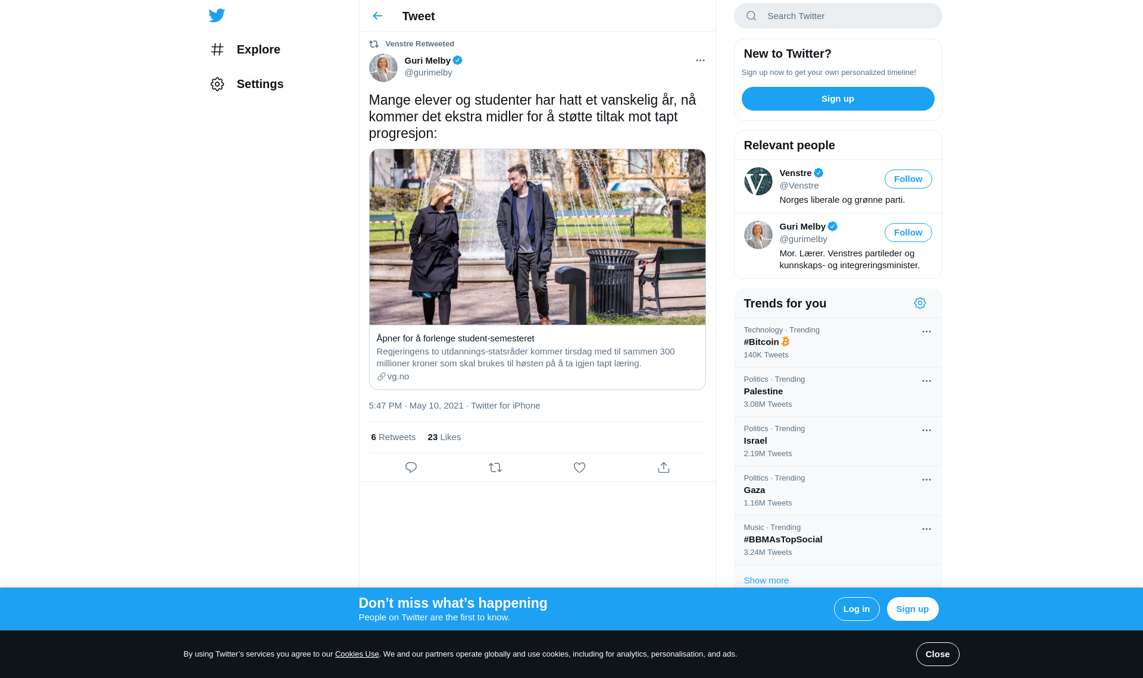Screen dimensions: 1143x678
Task: Click the link chain icon by vg.no
Action: click(382, 376)
